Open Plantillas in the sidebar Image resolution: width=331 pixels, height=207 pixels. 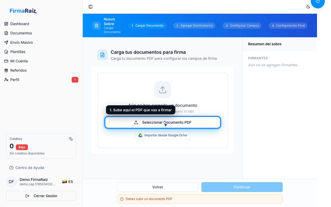pyautogui.click(x=41, y=52)
